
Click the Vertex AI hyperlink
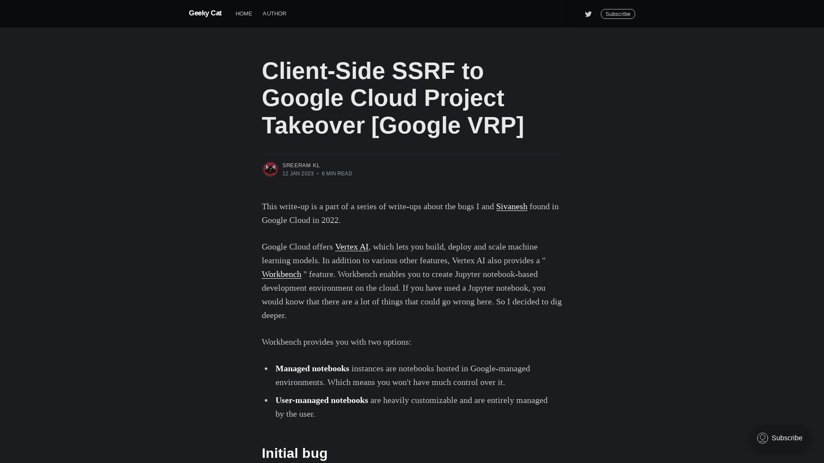click(x=351, y=247)
